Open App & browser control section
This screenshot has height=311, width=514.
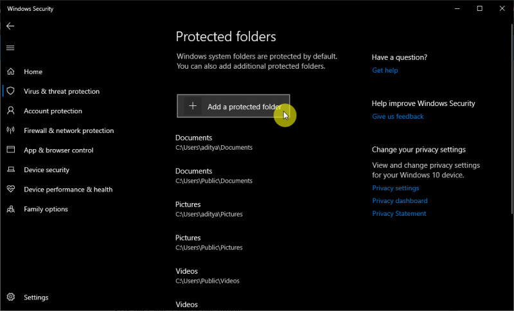58,150
